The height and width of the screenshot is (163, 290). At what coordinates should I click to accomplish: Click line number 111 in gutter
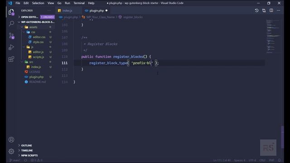tap(64, 63)
